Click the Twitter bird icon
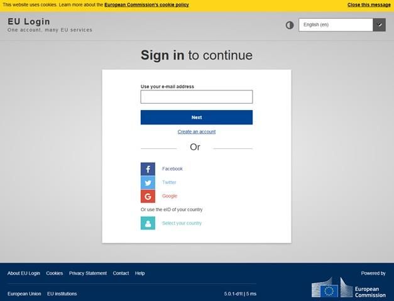 click(x=148, y=182)
